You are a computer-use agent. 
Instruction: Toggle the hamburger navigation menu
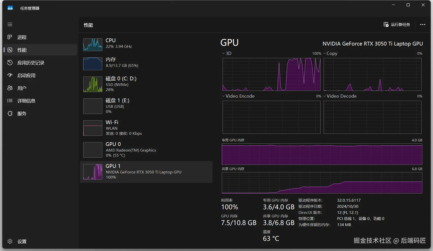coord(10,24)
